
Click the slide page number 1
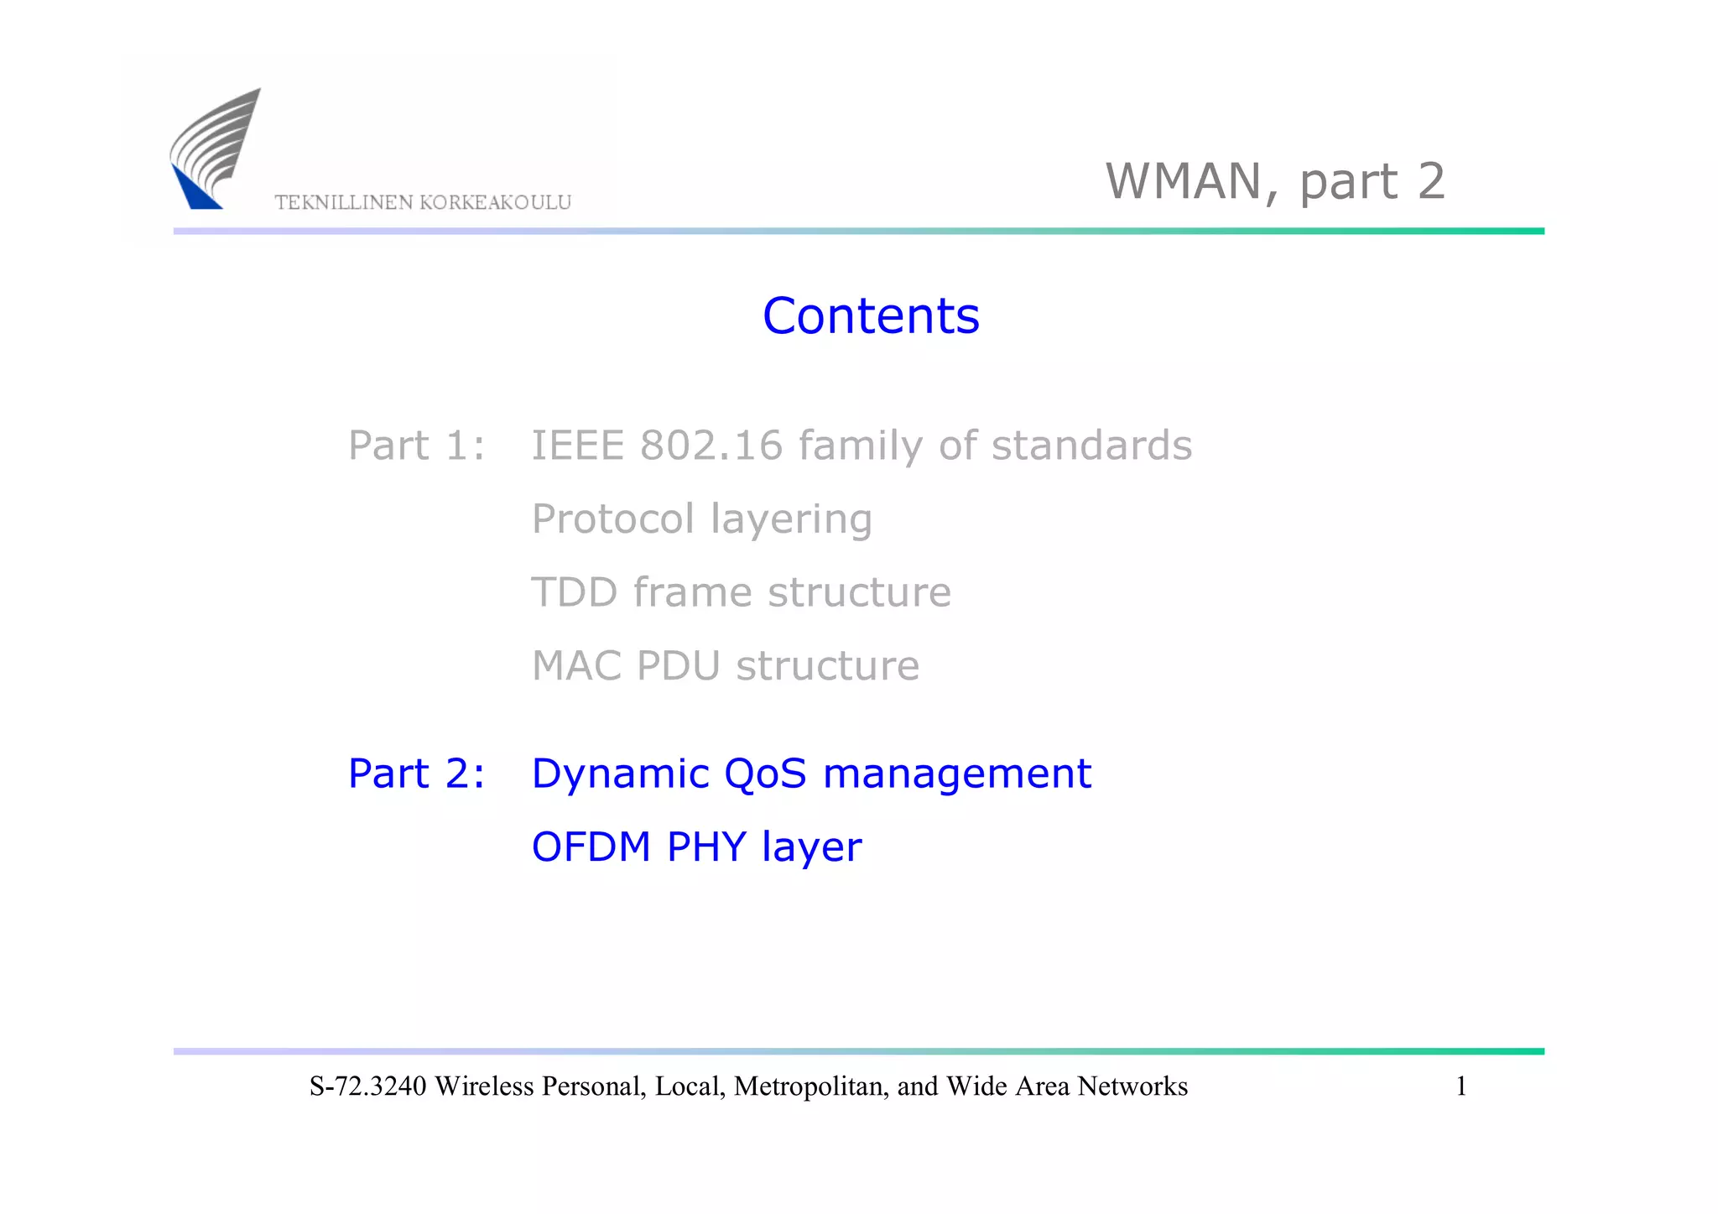[1460, 1086]
